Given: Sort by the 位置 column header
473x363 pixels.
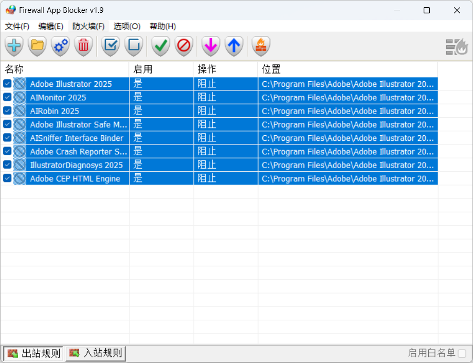Looking at the screenshot, I should tap(348, 69).
